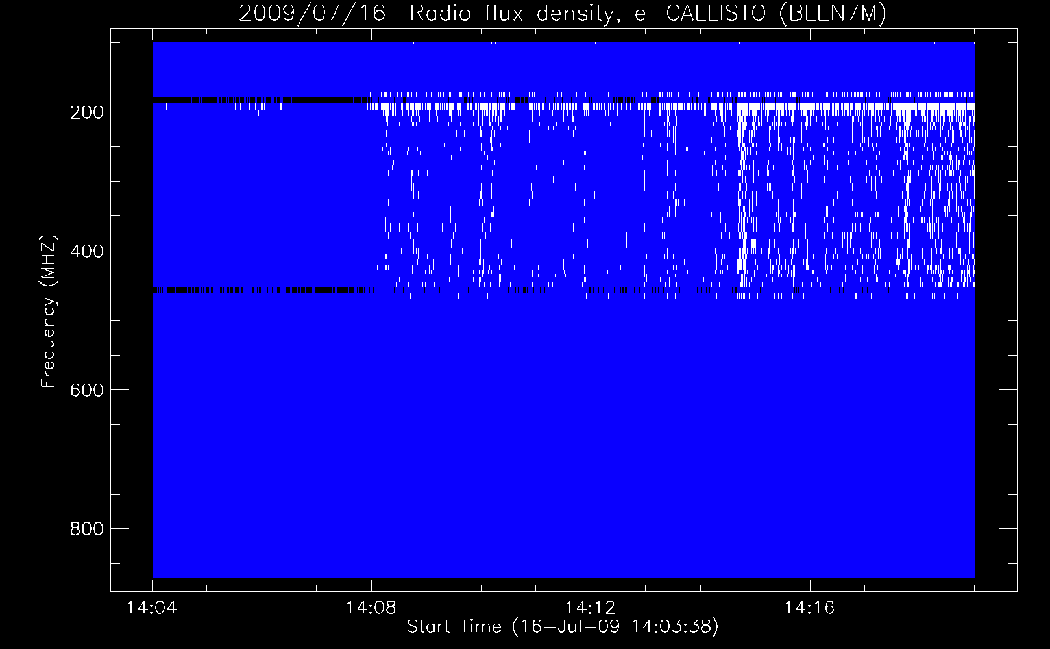Click the 14:16 time tick label
This screenshot has width=1050, height=649.
[810, 608]
